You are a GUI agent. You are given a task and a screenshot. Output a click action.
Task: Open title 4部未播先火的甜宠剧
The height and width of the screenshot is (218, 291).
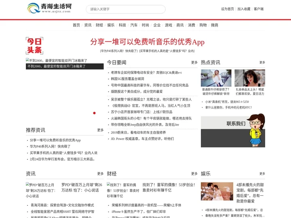tap(250, 193)
